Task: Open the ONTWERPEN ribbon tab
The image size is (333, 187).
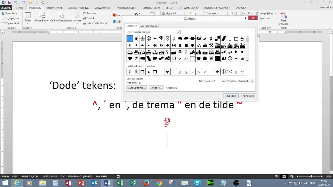Action: [54, 8]
